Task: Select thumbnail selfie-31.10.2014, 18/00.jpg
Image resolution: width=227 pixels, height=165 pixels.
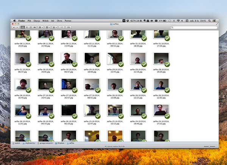Action: [x=138, y=34]
